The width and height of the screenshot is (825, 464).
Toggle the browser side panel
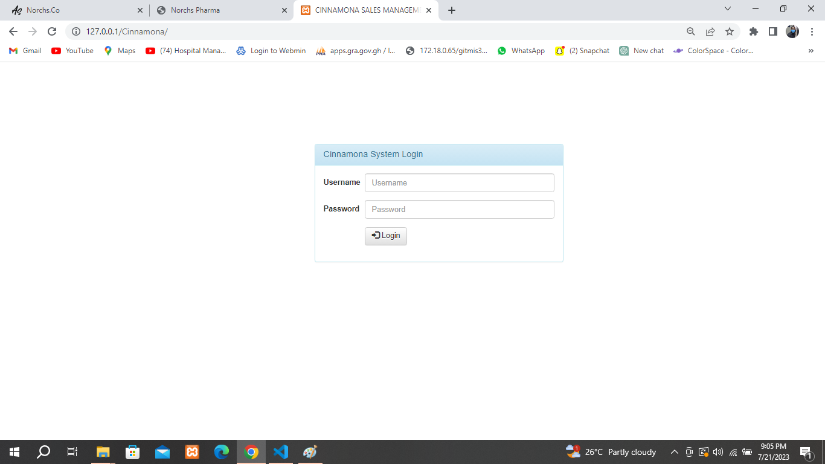[772, 31]
